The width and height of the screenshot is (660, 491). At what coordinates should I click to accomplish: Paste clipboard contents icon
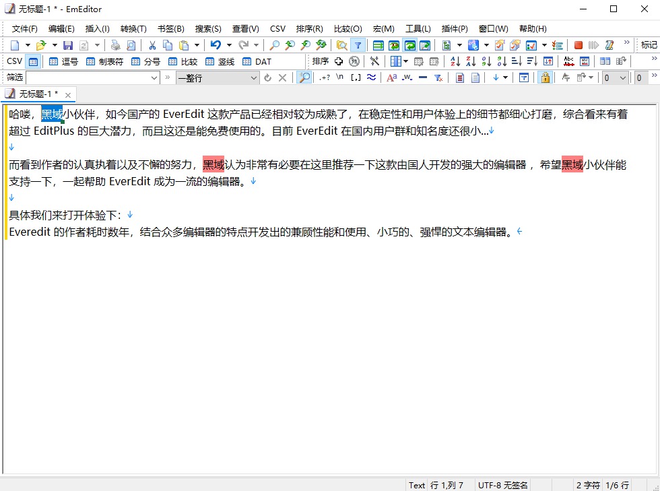(x=183, y=45)
